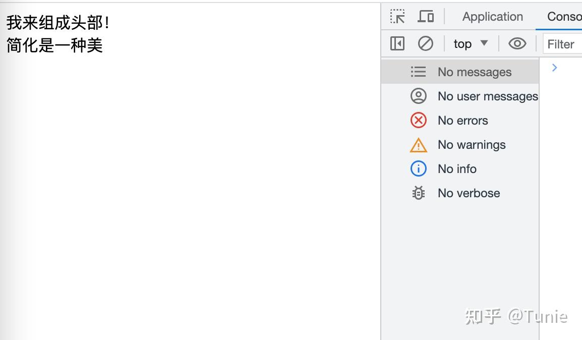Click the user messages person icon
Viewport: 582px width, 340px height.
tap(418, 96)
